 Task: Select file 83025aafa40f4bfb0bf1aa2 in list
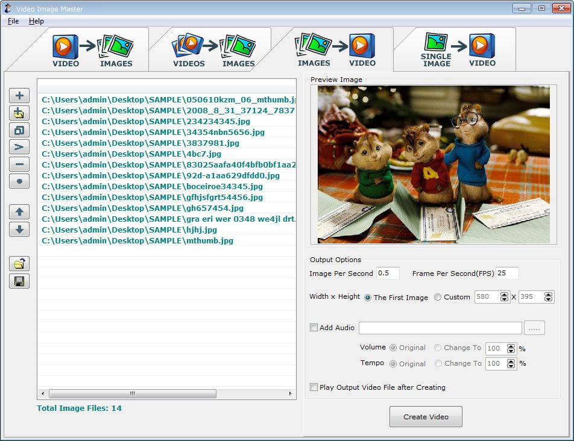(x=167, y=165)
